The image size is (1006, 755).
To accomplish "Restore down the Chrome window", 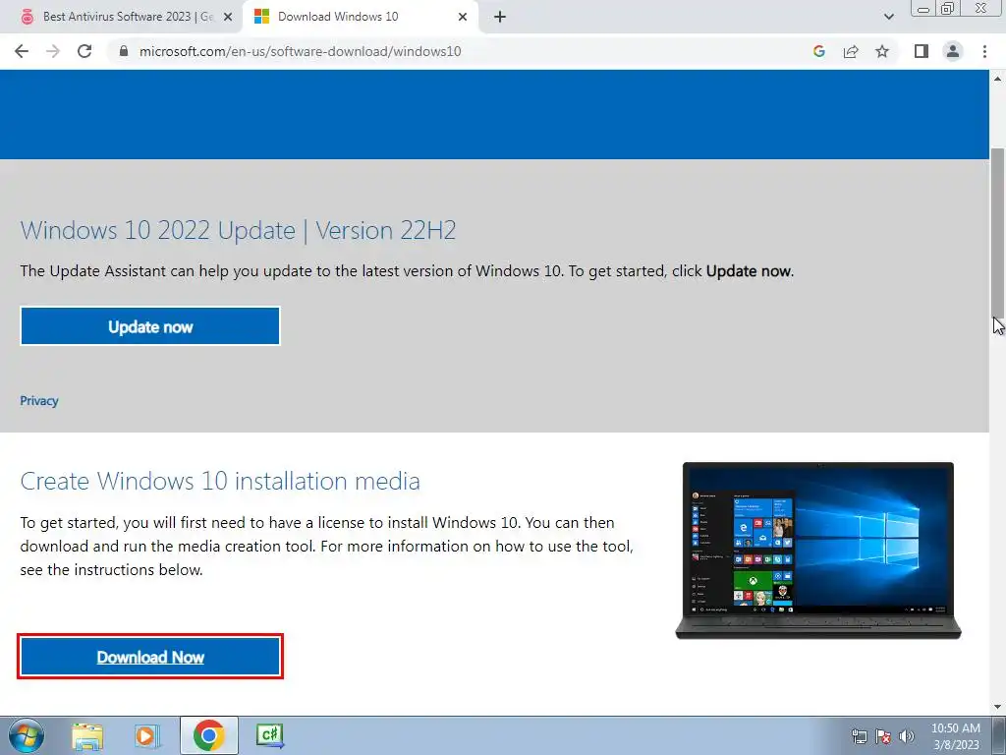I will tap(948, 8).
